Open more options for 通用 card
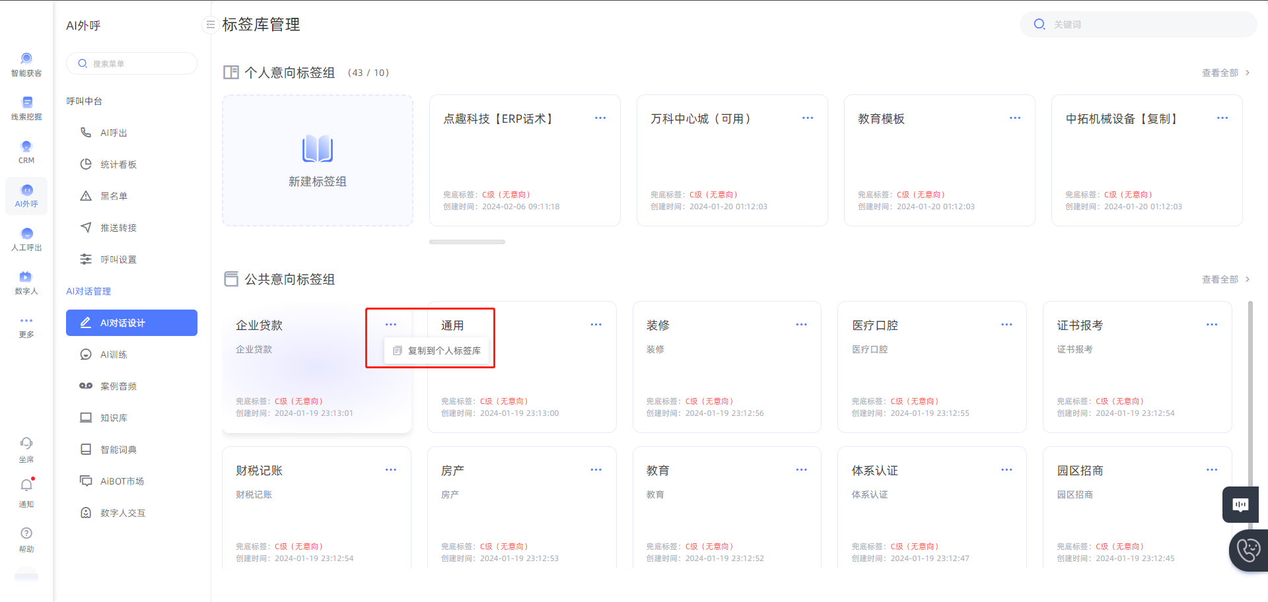This screenshot has height=602, width=1268. click(x=596, y=325)
